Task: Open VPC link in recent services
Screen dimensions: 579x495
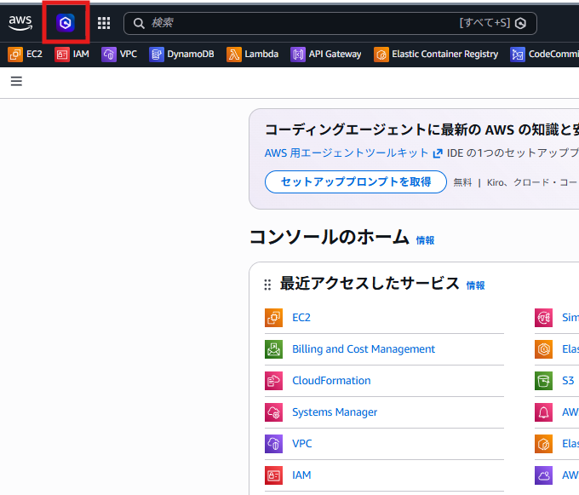Action: tap(302, 444)
